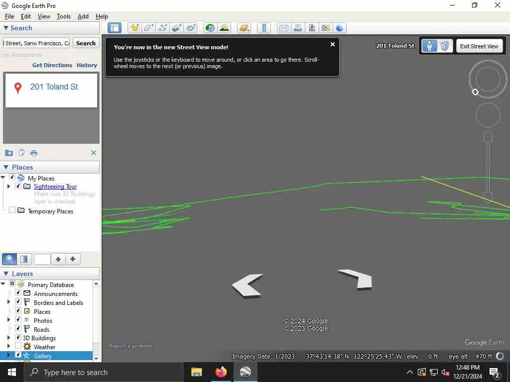Toggle the sidebar visibility toolbar icon

tap(115, 28)
